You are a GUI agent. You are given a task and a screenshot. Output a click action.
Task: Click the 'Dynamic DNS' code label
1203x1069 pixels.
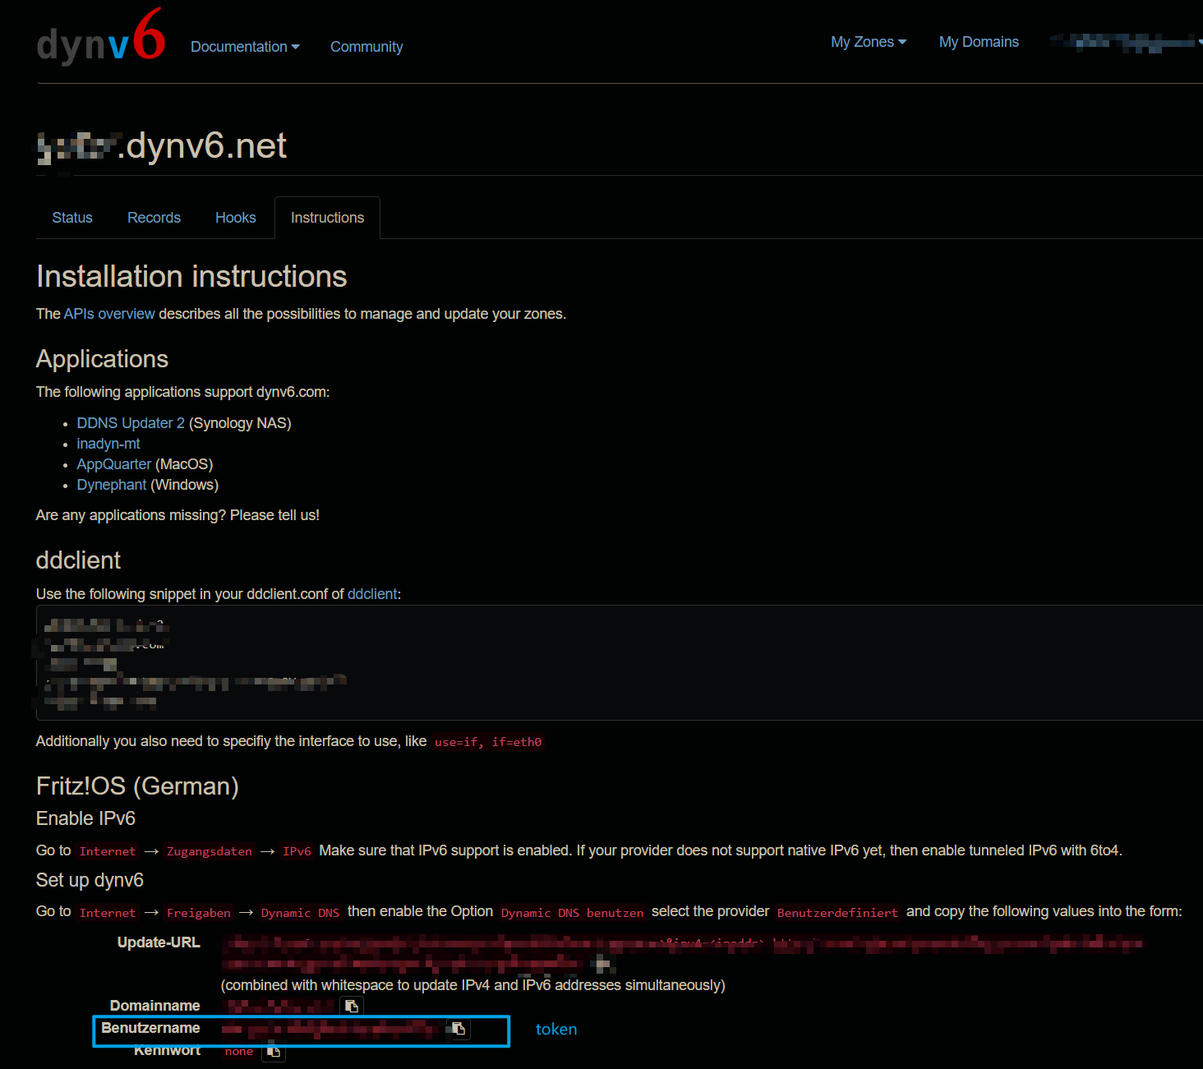(300, 913)
